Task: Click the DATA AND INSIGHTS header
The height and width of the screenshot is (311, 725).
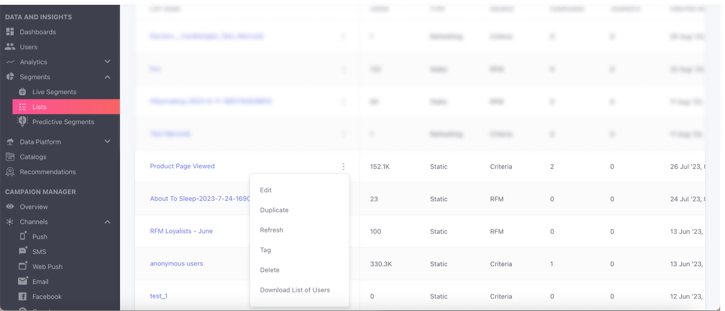Action: (38, 17)
